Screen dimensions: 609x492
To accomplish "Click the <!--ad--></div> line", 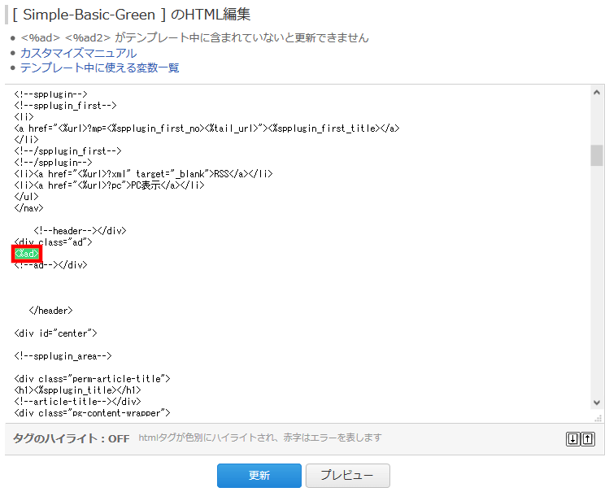I will coord(51,265).
